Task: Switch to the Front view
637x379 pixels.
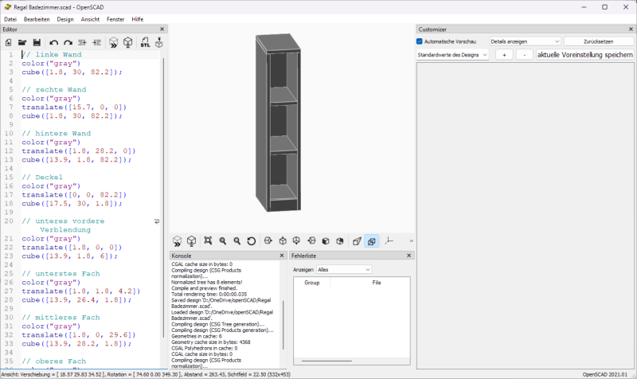Action: click(326, 241)
